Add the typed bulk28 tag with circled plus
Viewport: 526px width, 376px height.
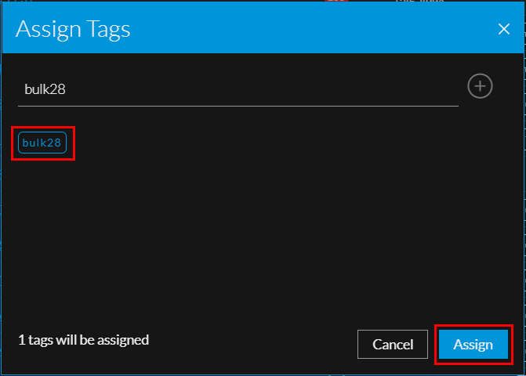pyautogui.click(x=480, y=86)
